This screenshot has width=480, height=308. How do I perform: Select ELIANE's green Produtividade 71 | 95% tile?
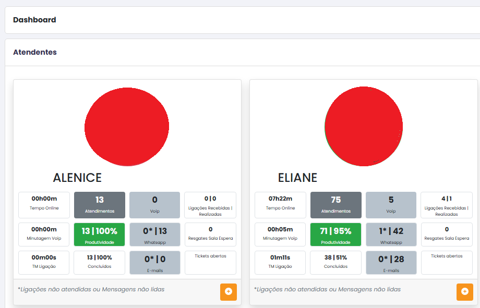[335, 235]
